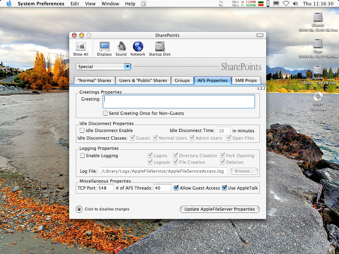Click the menu bar clock Thu 11:16:30
Viewport: 339px width, 254px height.
click(x=318, y=4)
